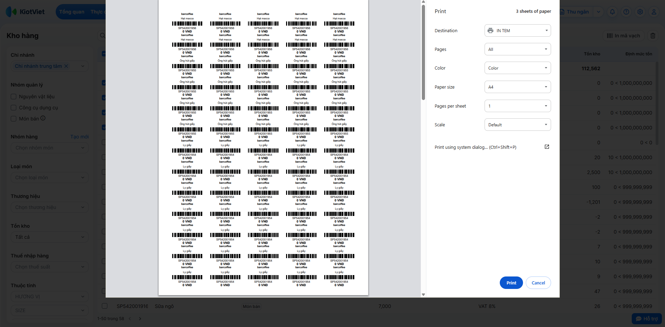
Task: Click the Sữa ngô product name
Action: coord(164,306)
